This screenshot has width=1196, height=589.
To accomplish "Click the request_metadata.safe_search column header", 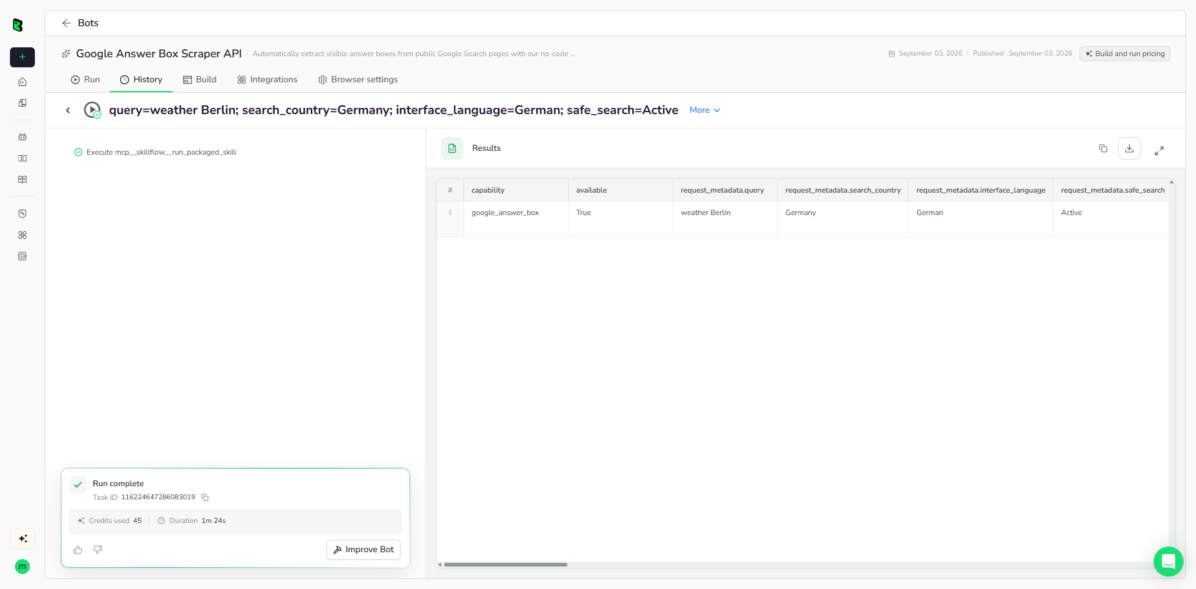I will [1111, 190].
